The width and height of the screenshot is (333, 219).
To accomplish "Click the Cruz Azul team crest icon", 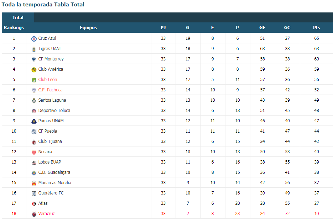I will [34, 39].
